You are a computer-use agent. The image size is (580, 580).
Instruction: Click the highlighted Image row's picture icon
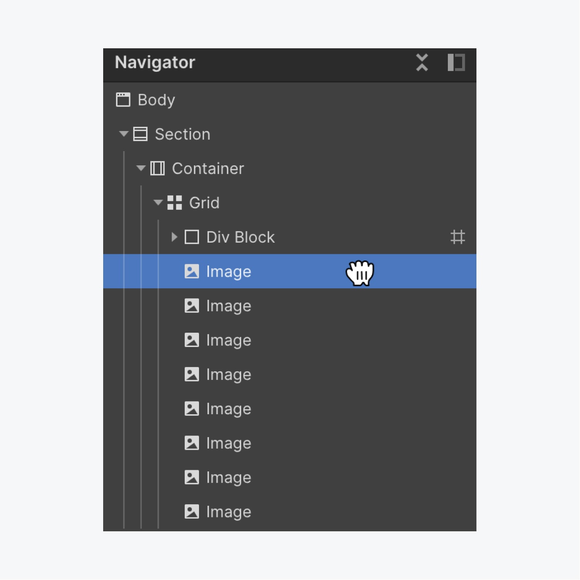[x=192, y=271]
